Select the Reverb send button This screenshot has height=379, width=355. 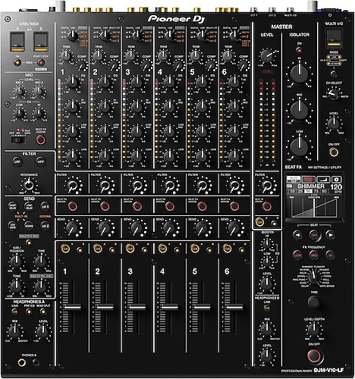pyautogui.click(x=29, y=226)
